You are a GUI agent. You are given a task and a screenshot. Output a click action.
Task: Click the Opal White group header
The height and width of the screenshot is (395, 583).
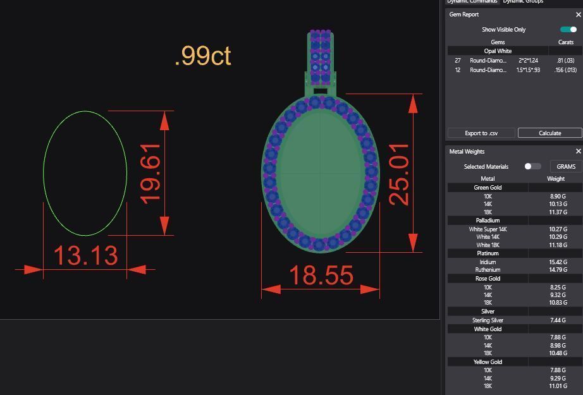pos(498,51)
